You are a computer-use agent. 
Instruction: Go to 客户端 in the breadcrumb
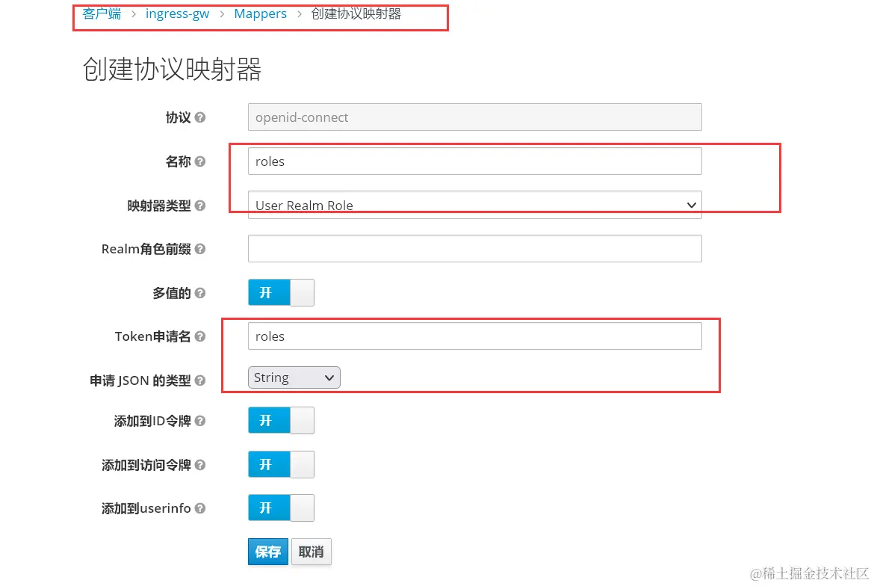click(x=102, y=13)
